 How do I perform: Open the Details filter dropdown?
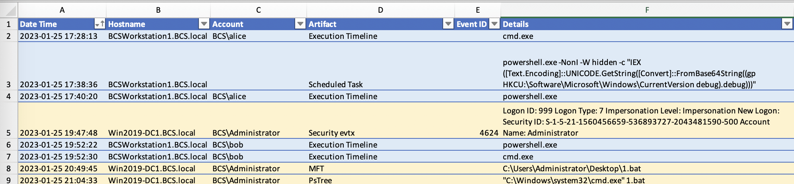786,24
